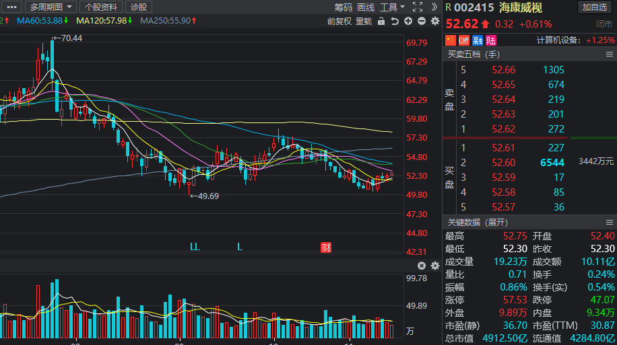Toggle fullscreen chart view icon
617x345 pixels.
[x=418, y=7]
